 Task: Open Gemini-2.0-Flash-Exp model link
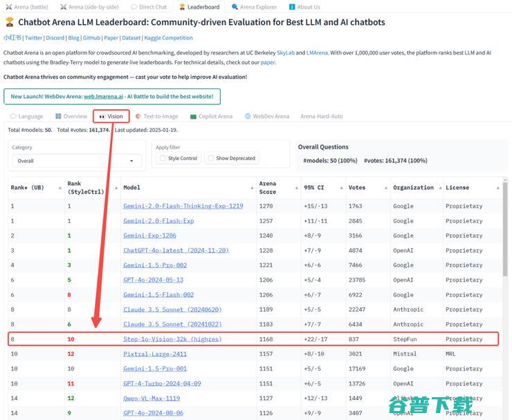pyautogui.click(x=158, y=221)
